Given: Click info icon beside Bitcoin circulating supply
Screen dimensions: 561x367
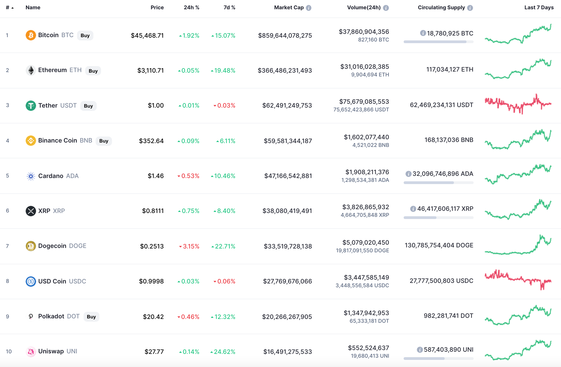Looking at the screenshot, I should pos(423,33).
